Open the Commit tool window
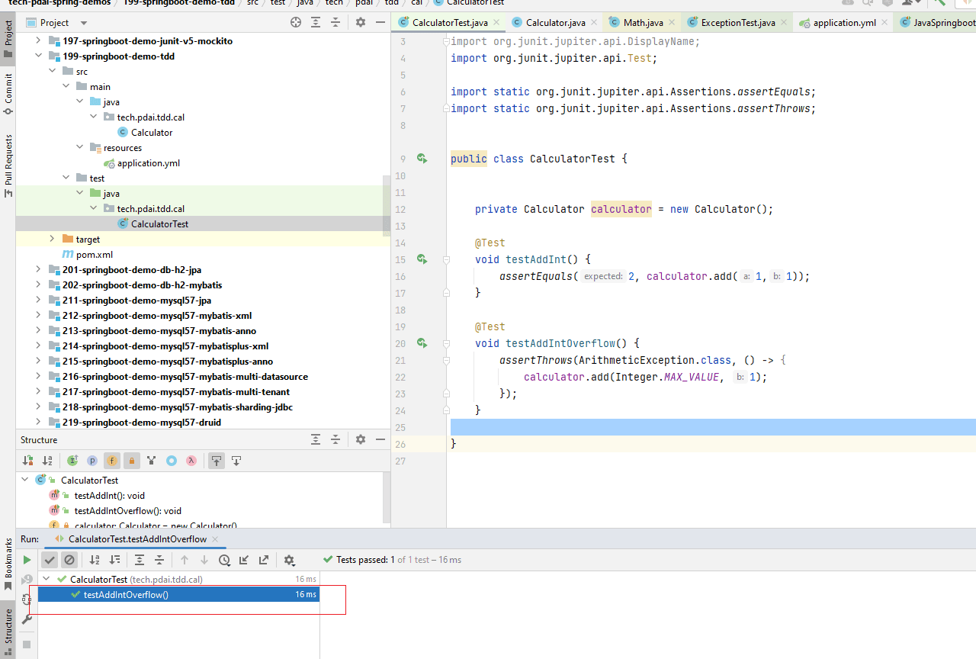Screen dimensions: 976x659 click(8, 93)
